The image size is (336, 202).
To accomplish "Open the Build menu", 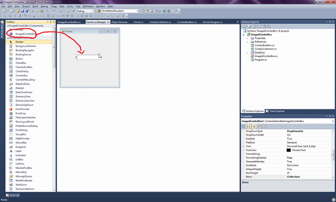I will pos(35,6).
